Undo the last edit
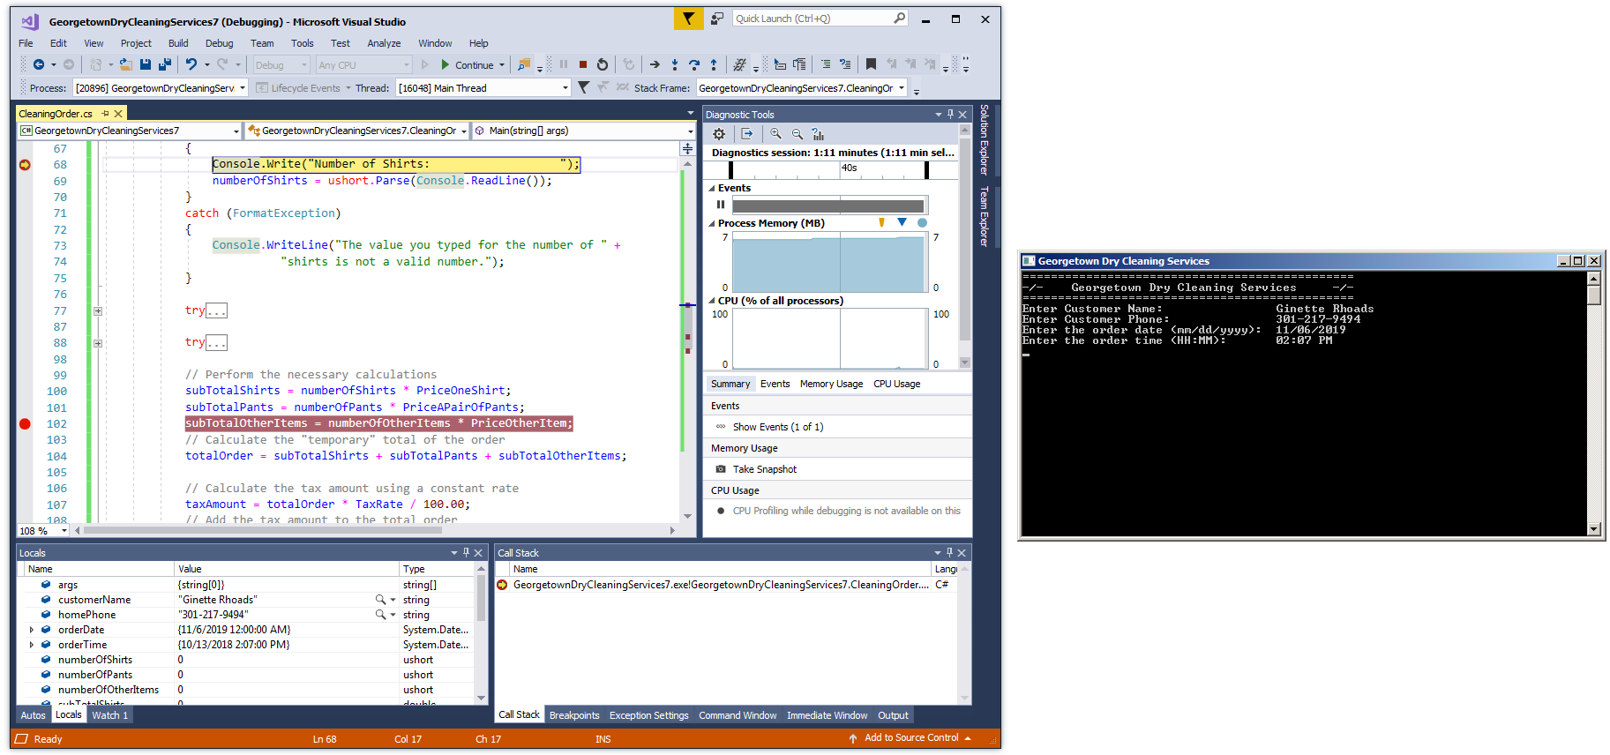 [191, 64]
